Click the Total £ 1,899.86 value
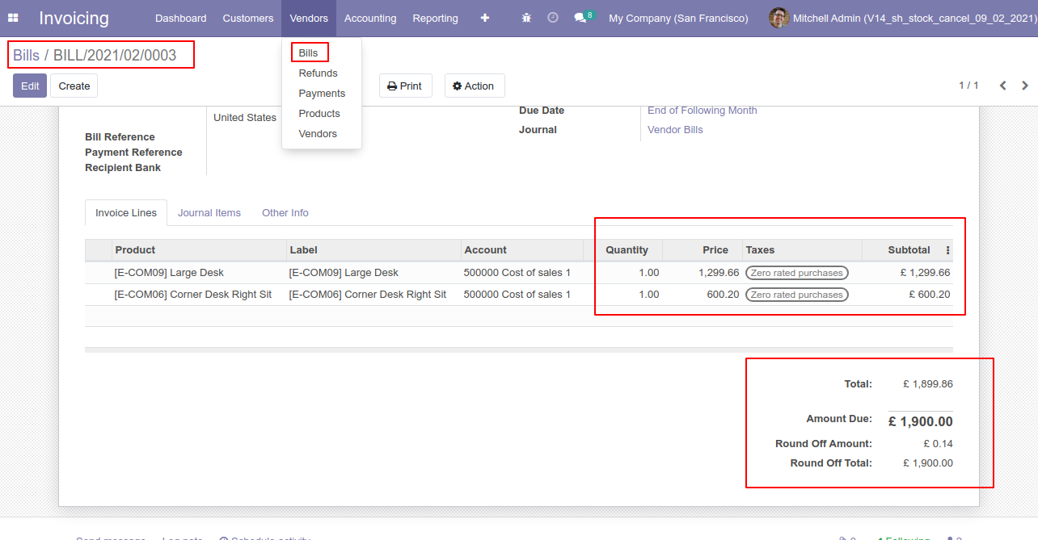Screen dimensions: 1038x540 (x=928, y=384)
